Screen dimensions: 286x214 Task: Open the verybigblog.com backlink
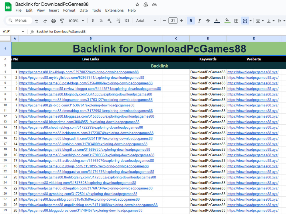click(x=87, y=155)
